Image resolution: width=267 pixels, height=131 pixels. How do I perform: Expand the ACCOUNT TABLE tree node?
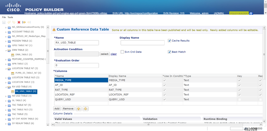pyautogui.click(x=6, y=32)
